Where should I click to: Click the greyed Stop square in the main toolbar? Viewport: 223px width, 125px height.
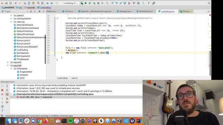click(102, 3)
